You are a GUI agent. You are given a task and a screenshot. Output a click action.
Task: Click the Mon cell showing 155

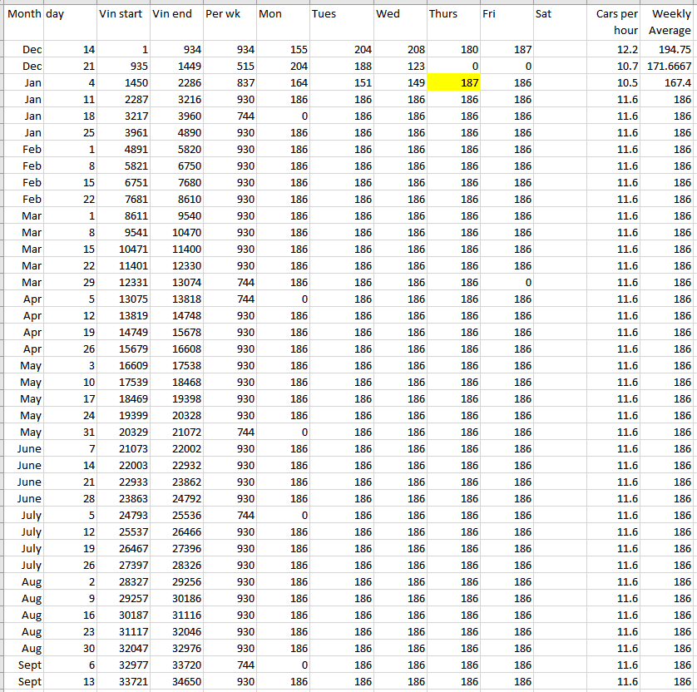point(283,50)
